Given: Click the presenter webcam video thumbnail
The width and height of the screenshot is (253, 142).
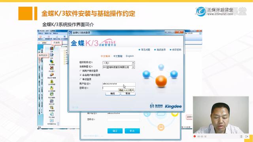Looking at the screenshot, I should (221, 115).
